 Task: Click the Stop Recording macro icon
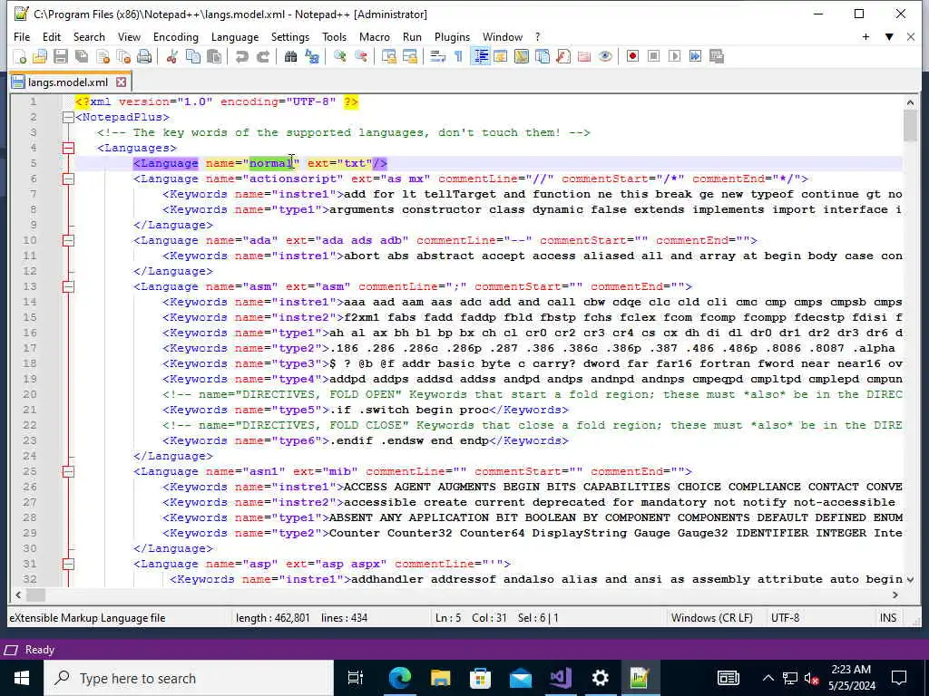653,56
